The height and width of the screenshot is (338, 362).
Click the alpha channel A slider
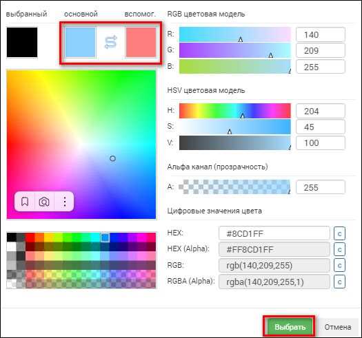(x=234, y=187)
